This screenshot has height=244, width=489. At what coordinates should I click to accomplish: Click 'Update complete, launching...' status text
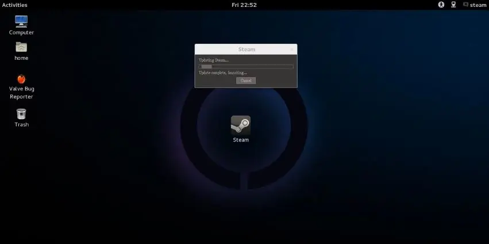pyautogui.click(x=223, y=73)
